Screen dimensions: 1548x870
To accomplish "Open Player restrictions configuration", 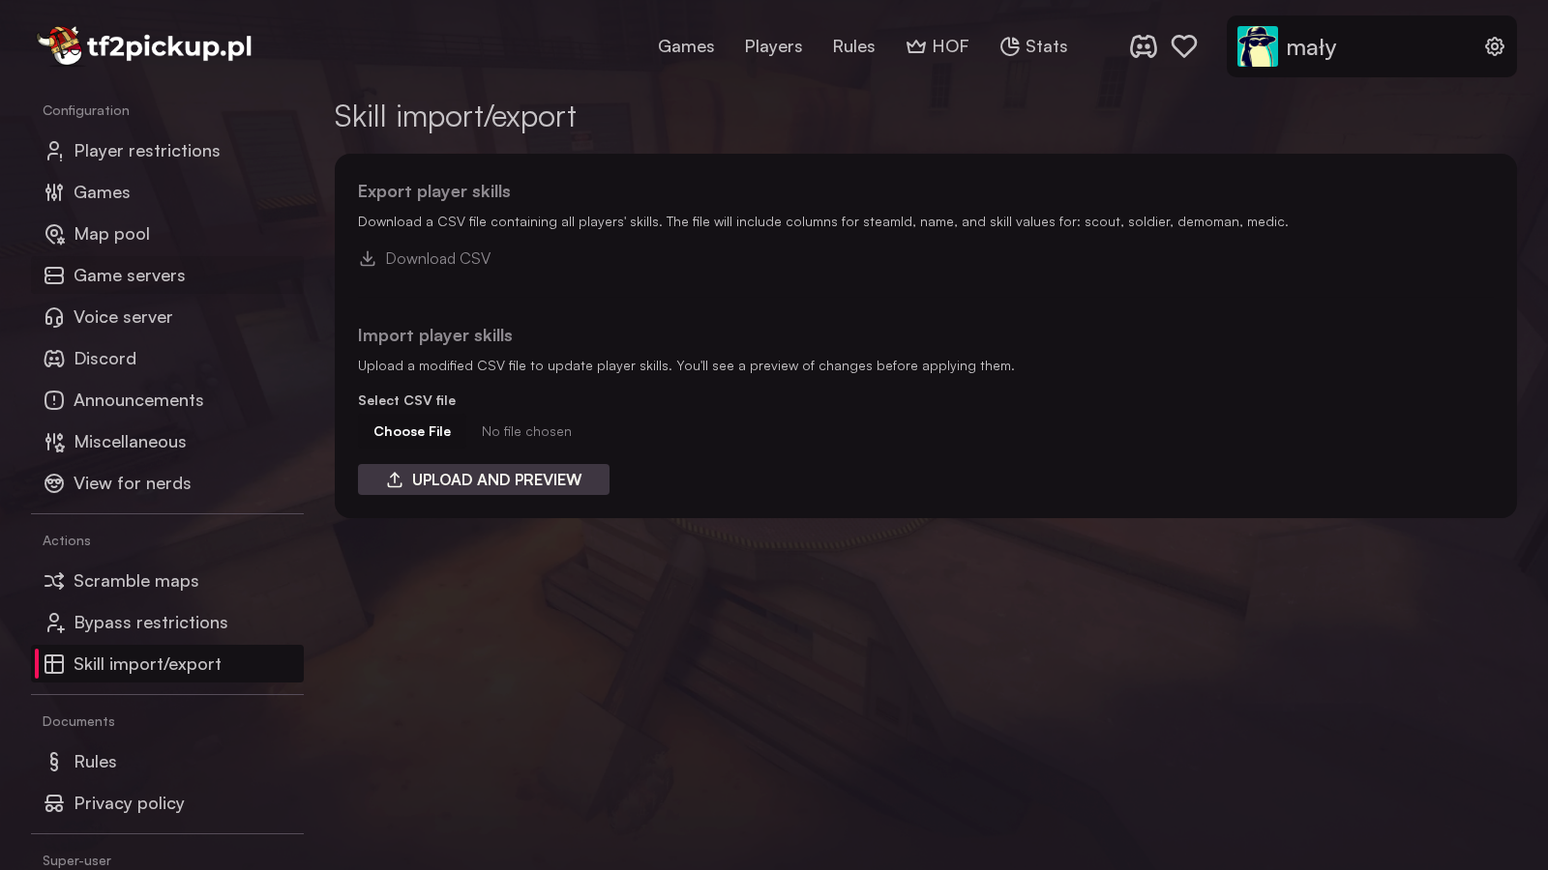I will 146,151.
